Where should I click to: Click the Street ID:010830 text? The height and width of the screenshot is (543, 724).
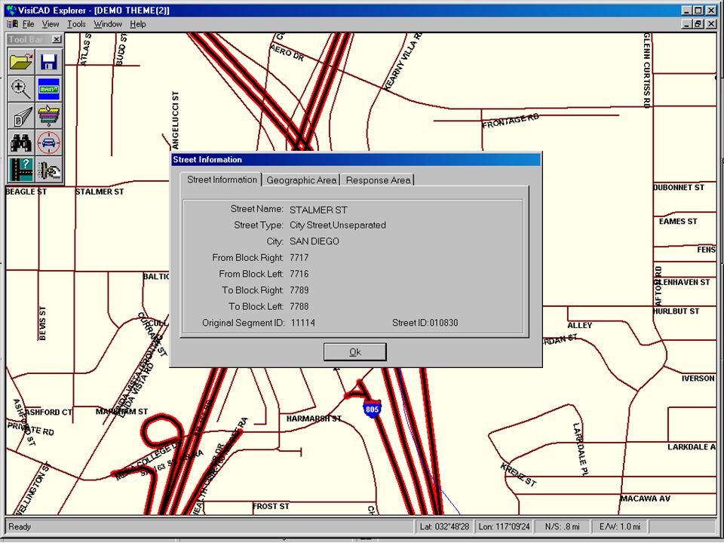tap(425, 323)
